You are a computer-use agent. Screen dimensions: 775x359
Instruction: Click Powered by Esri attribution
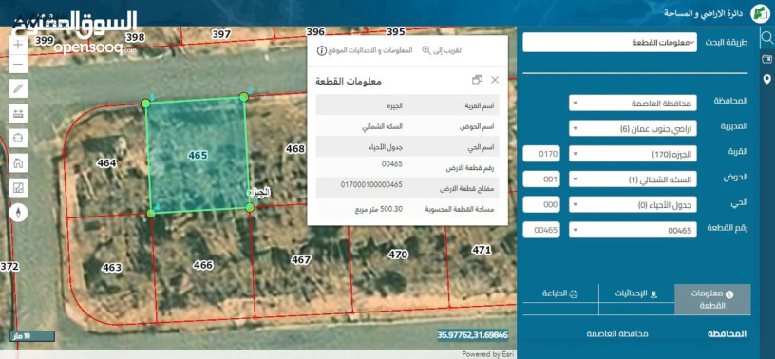488,354
